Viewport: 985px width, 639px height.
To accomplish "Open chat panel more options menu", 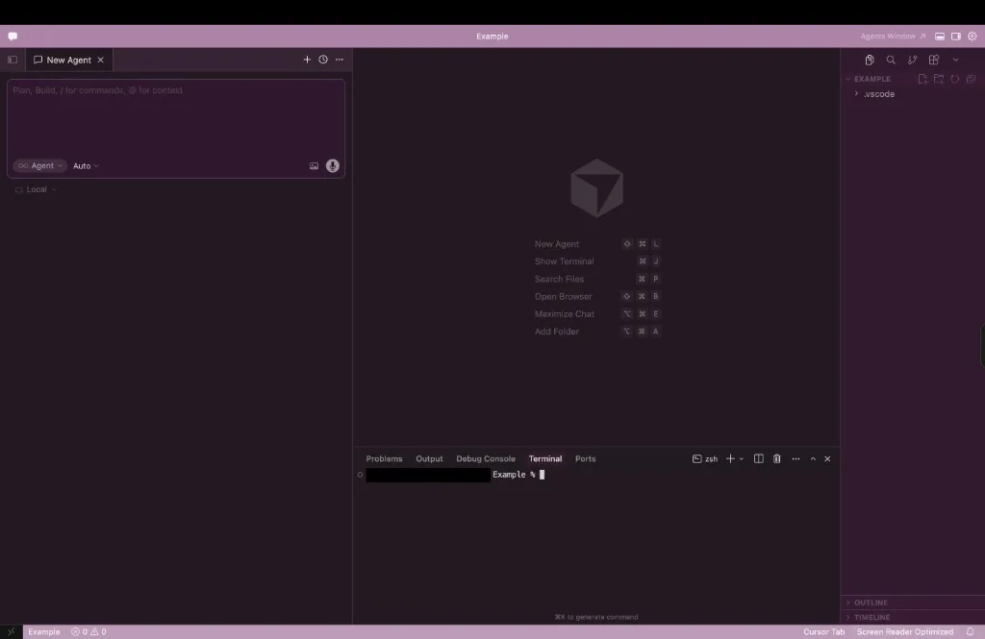I will 340,60.
